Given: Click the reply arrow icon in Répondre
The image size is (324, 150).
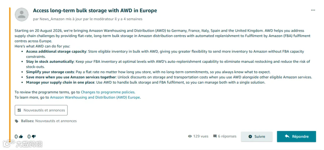Looking at the screenshot, I should point(287,136).
